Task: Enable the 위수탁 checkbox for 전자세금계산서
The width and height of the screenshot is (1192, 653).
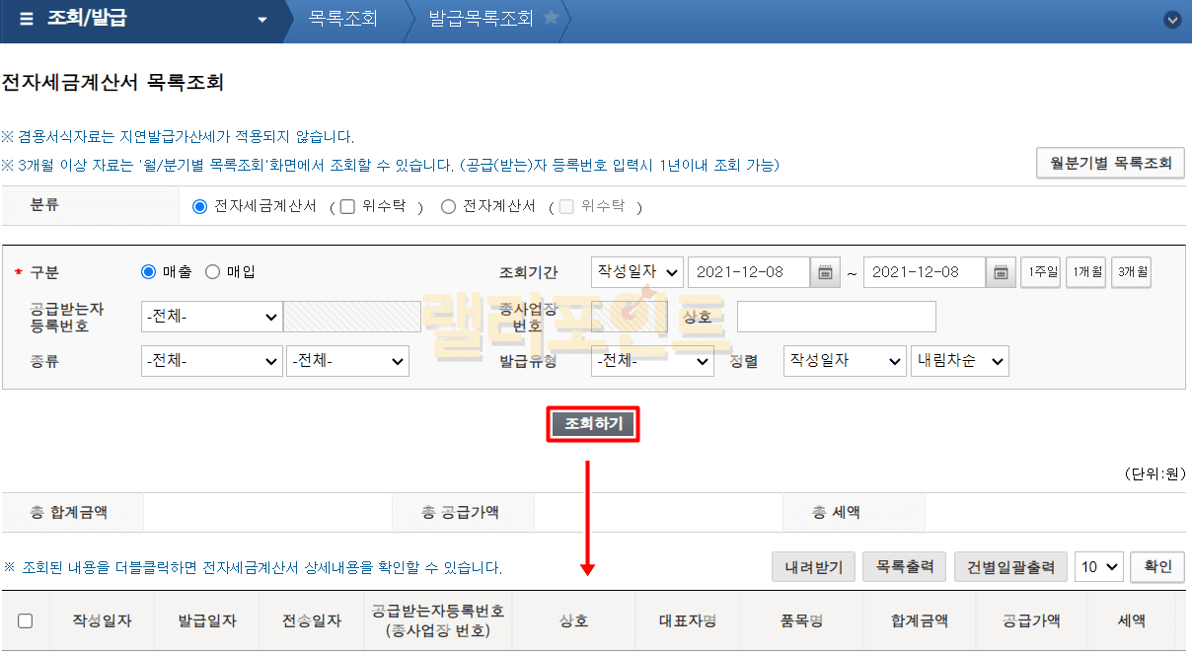Action: [x=347, y=206]
